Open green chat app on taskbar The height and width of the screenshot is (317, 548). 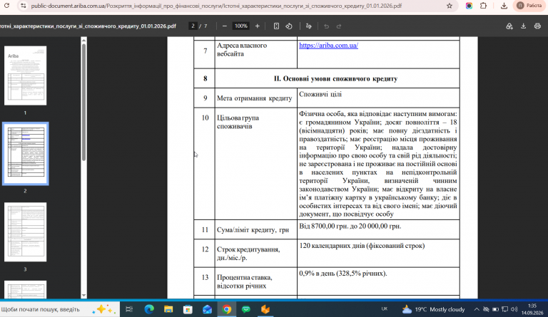[246, 309]
